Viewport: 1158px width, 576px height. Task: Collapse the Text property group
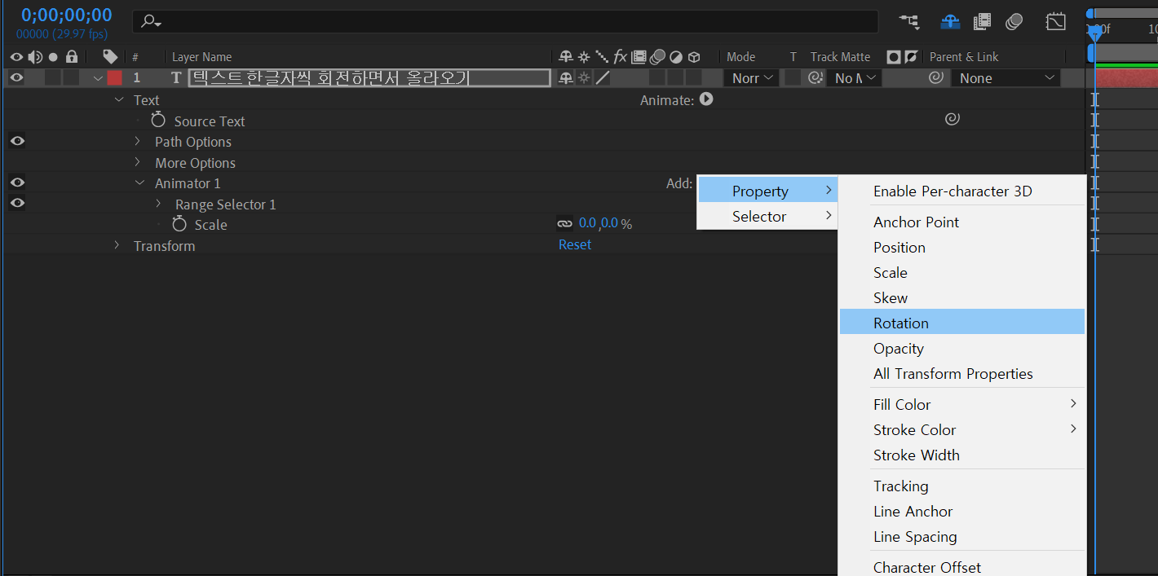pos(119,99)
